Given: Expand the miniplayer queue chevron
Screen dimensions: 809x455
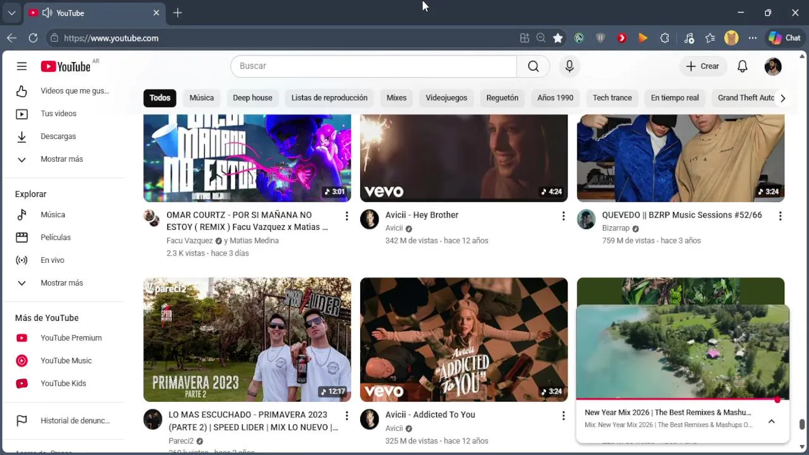Looking at the screenshot, I should 771,422.
